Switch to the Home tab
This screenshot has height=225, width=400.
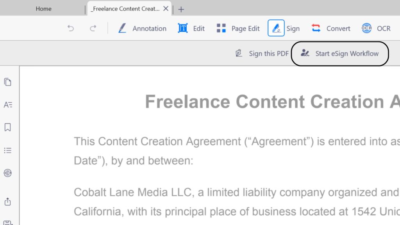(43, 9)
